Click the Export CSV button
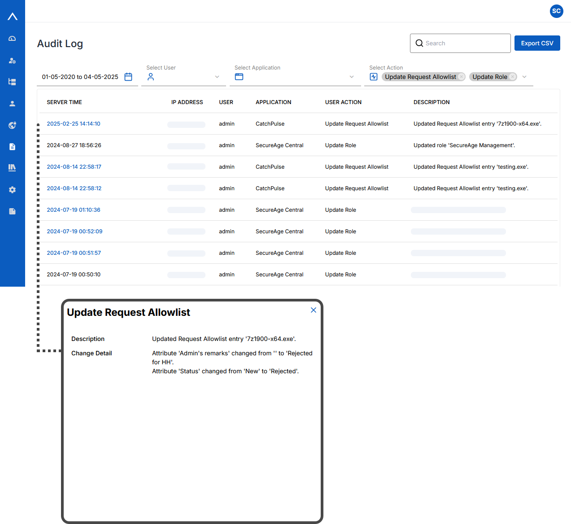Image resolution: width=571 pixels, height=524 pixels. 537,43
